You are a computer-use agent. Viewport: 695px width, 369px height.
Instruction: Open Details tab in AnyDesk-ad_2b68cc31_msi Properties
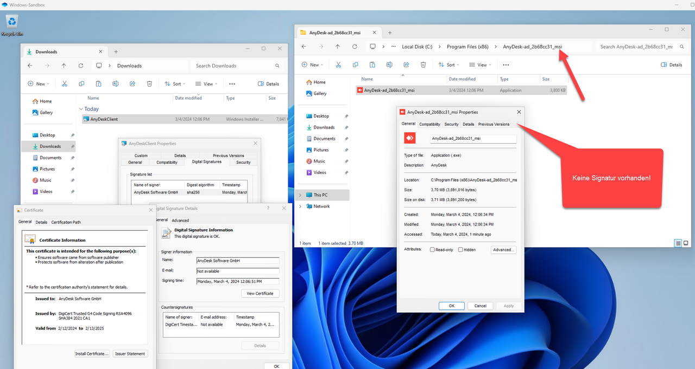[468, 124]
